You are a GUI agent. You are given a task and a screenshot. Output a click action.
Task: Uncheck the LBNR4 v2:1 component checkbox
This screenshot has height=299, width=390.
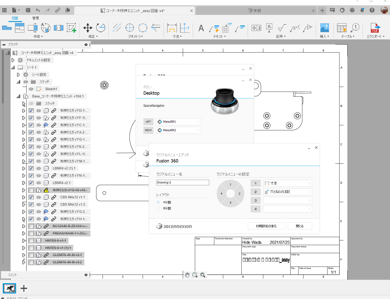pyautogui.click(x=31, y=183)
